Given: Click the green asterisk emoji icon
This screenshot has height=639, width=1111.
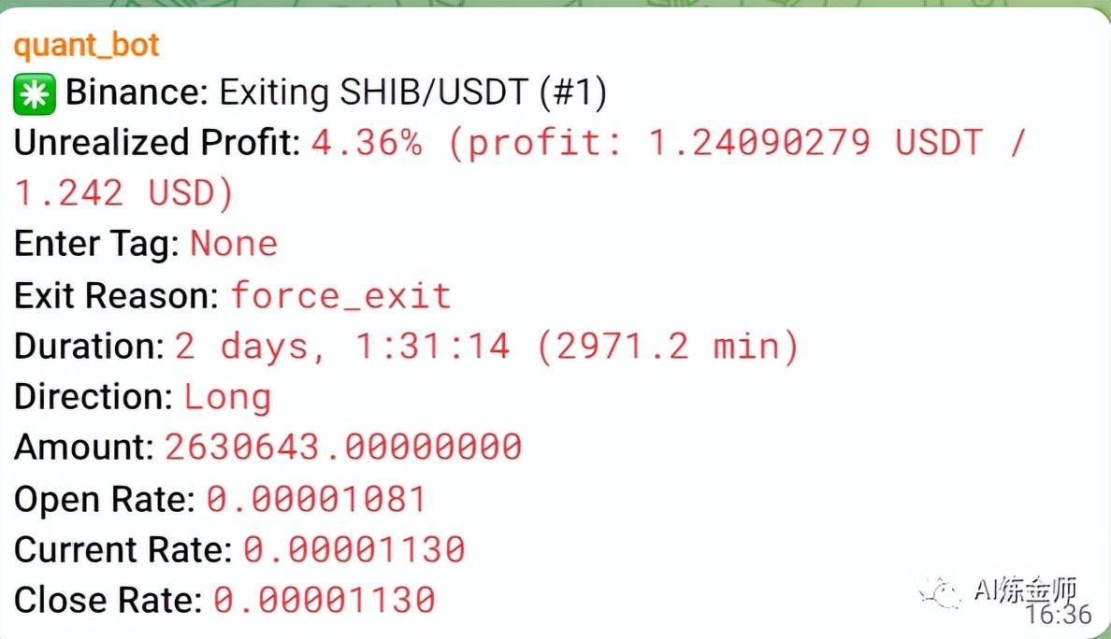Looking at the screenshot, I should click(34, 93).
